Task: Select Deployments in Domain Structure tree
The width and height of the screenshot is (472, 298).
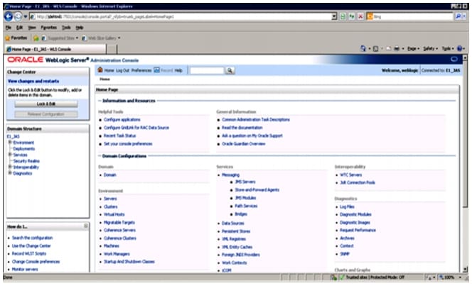Action: pyautogui.click(x=23, y=149)
